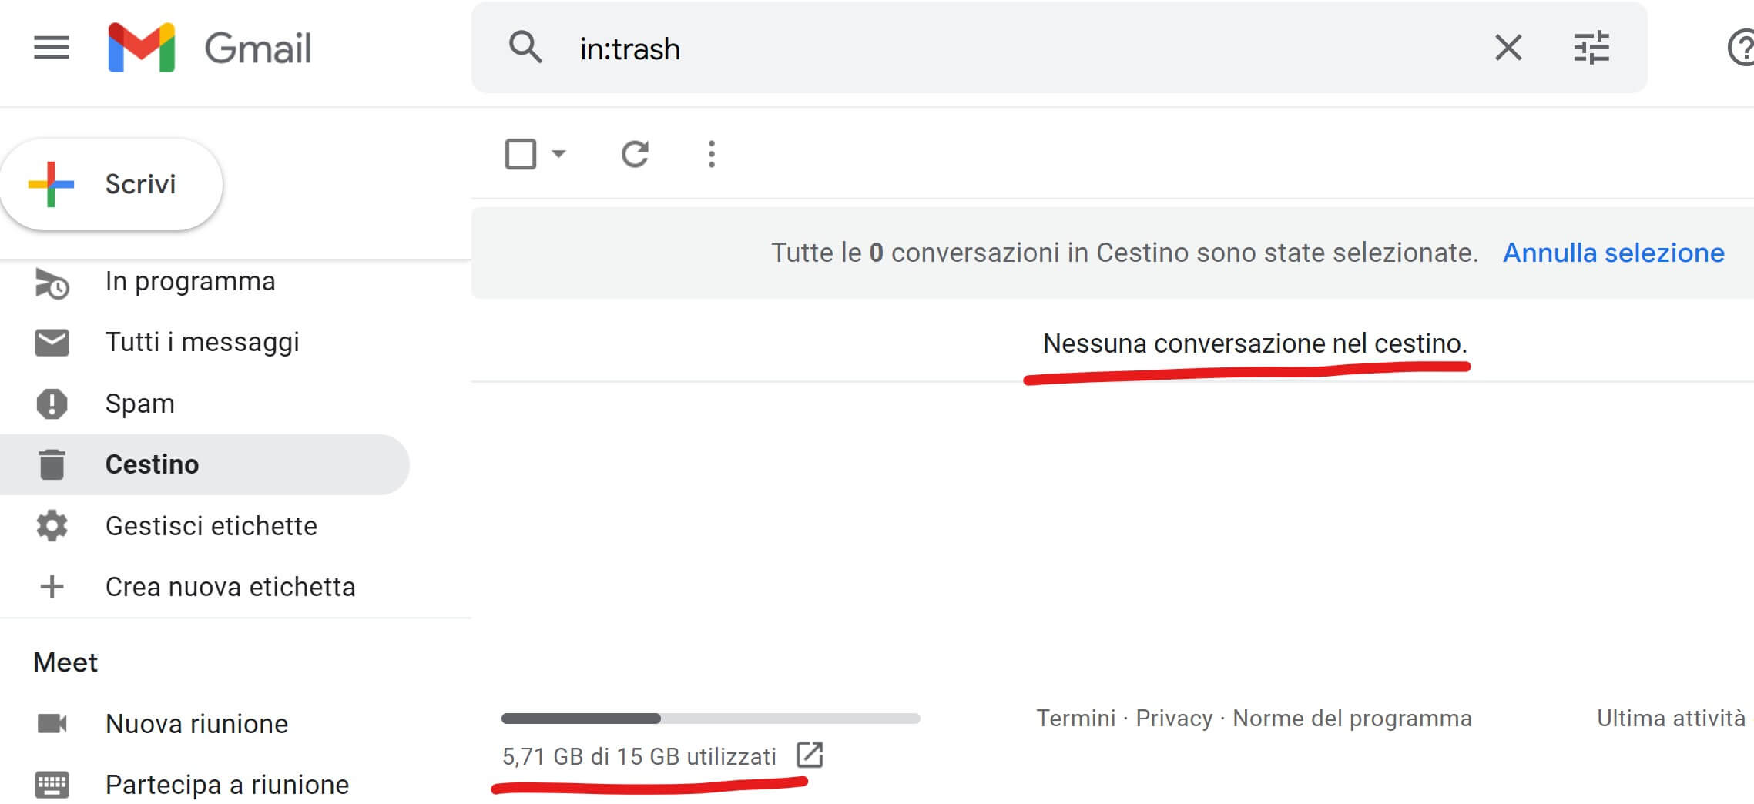Screen dimensions: 1754x804
Task: Click the search magnifier icon
Action: click(525, 48)
